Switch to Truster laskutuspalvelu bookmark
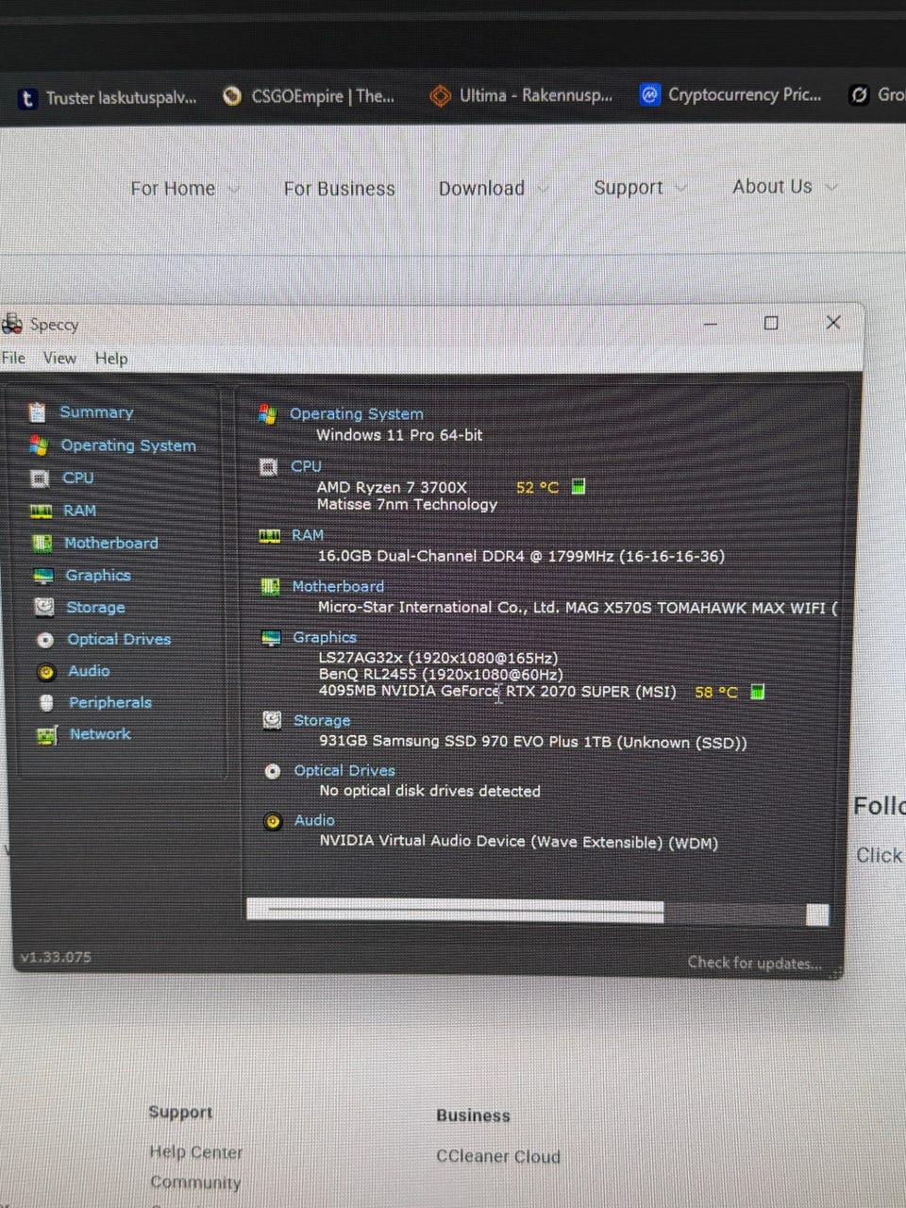Screen dimensions: 906x1208 click(x=108, y=97)
